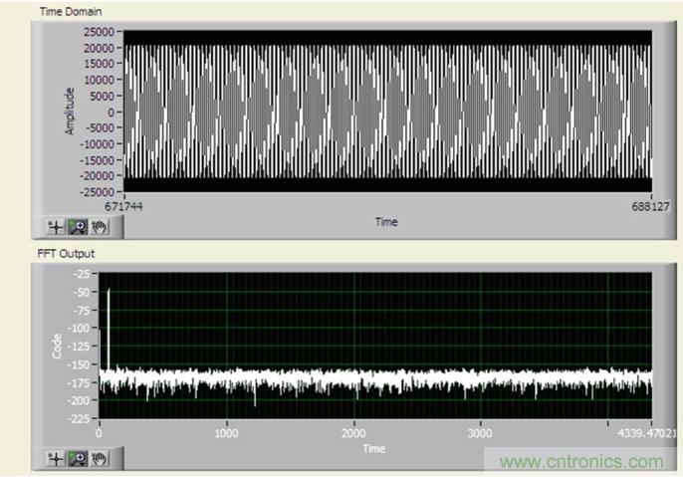Select the cursor crosshair tool under Time Domain graph

click(56, 226)
